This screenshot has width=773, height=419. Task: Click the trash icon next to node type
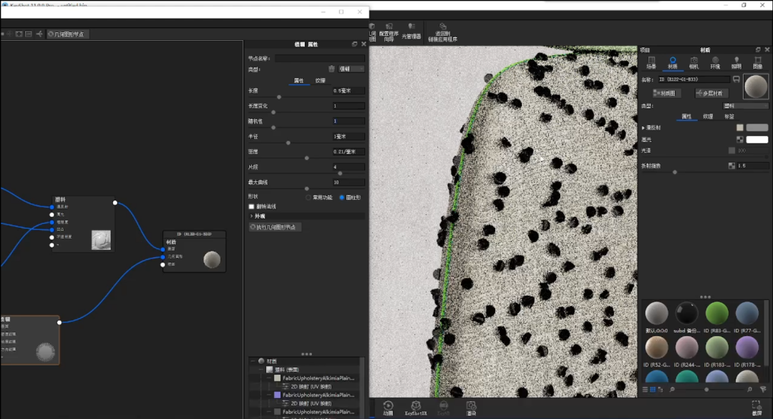coord(331,69)
